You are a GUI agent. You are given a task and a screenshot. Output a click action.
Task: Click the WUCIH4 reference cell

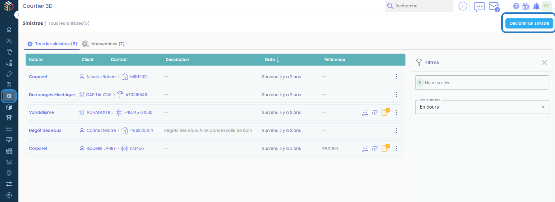pos(330,148)
